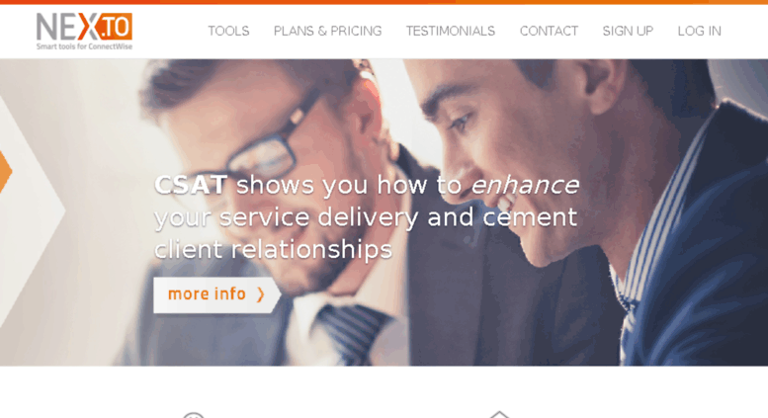Click the 'client relationships' banner text line

tap(274, 250)
